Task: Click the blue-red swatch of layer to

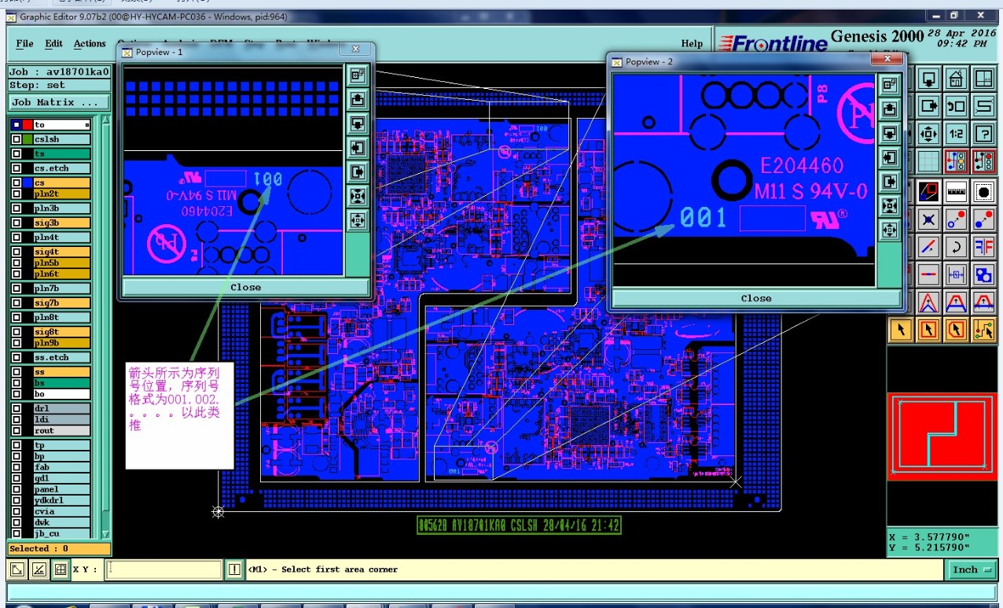Action: (x=28, y=125)
